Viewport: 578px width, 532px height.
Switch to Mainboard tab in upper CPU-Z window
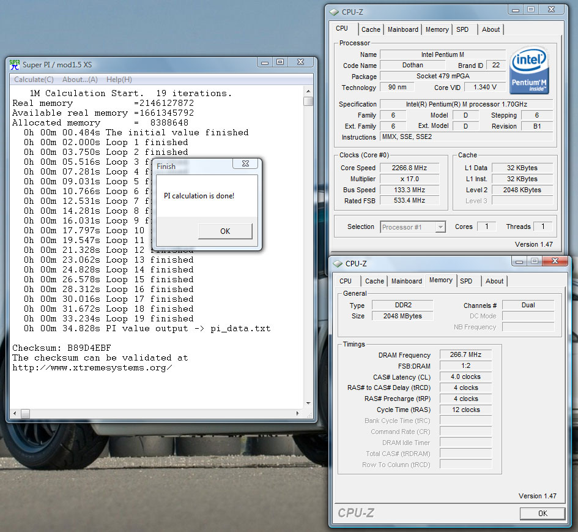coord(403,29)
